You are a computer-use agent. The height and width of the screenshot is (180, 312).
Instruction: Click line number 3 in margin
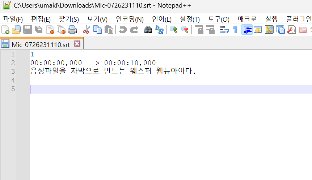click(13, 71)
